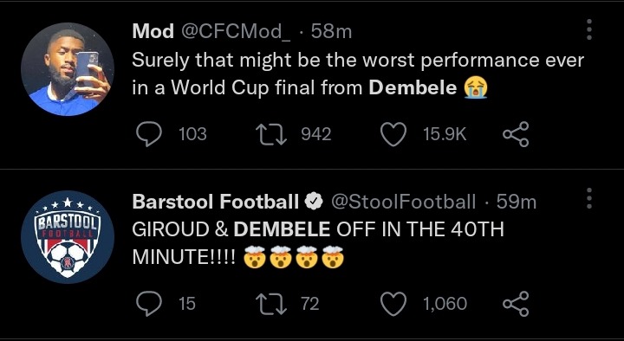Reply to Mod's Dembele tweet
The height and width of the screenshot is (341, 624).
coord(149,134)
